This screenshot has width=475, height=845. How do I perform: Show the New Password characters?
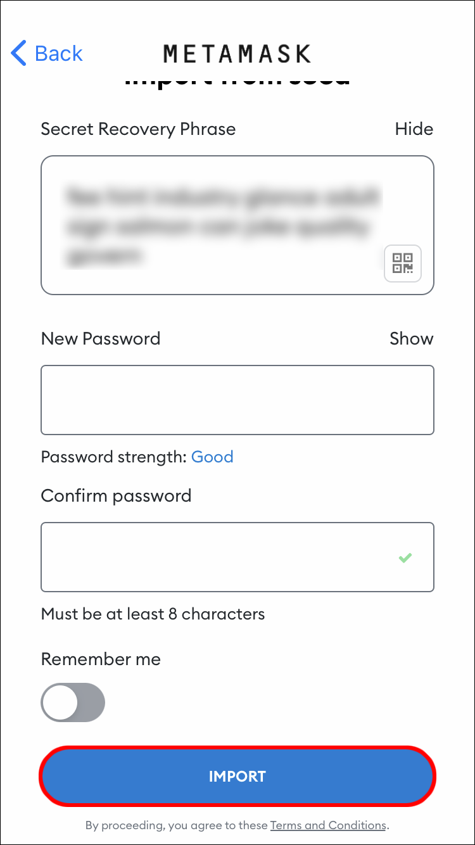coord(411,338)
